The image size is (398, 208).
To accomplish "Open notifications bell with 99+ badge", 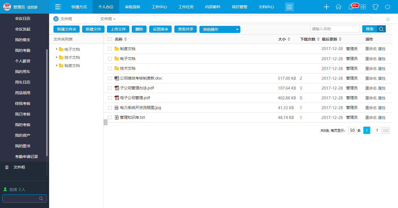I will click(x=351, y=7).
